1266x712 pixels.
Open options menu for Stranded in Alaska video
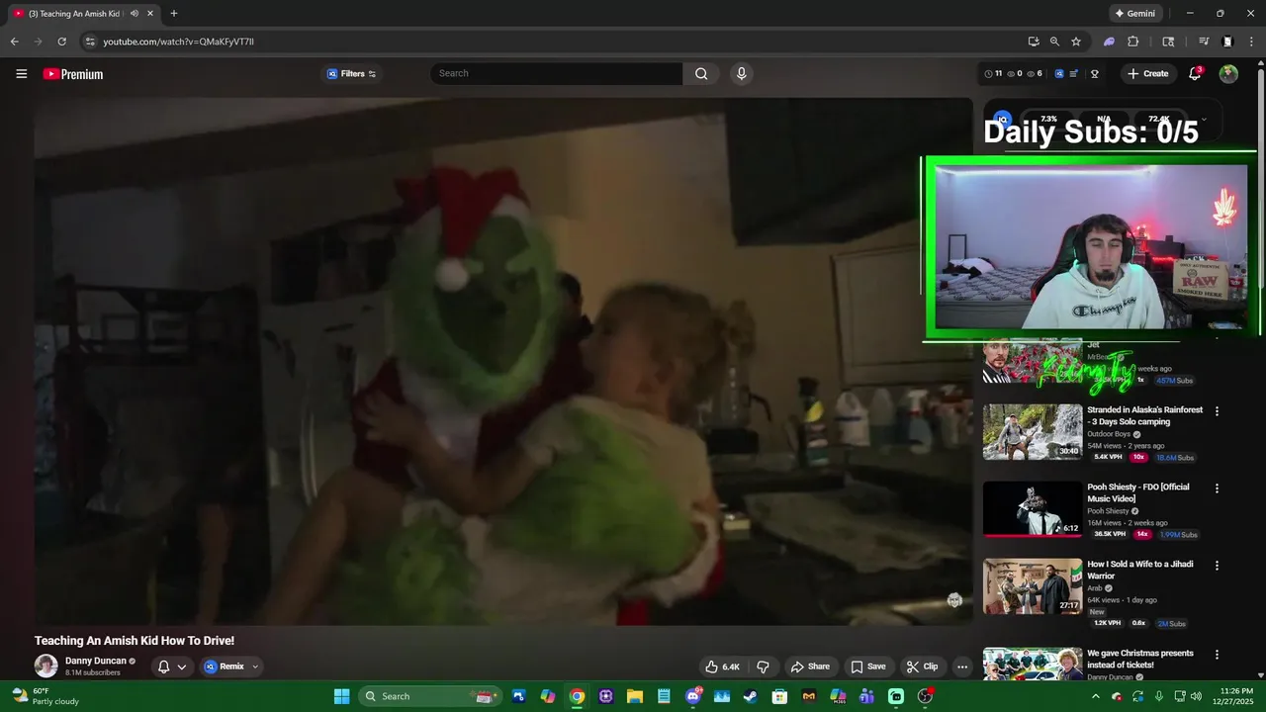tap(1218, 411)
